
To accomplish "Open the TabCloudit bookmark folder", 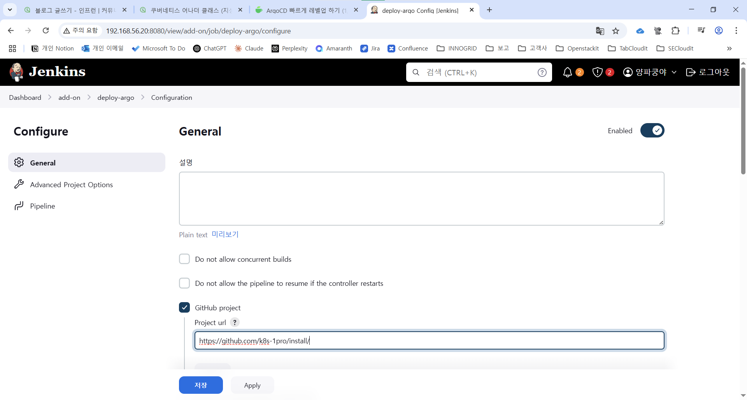I will point(628,49).
